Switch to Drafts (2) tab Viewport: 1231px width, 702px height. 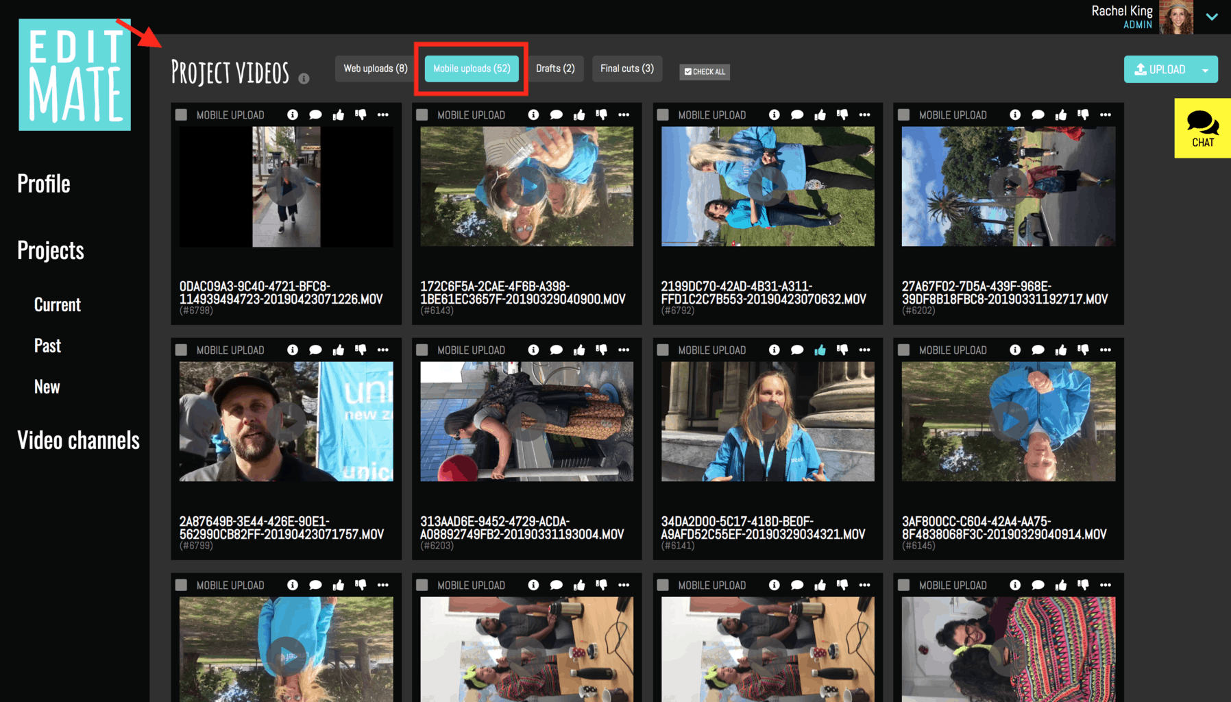[555, 69]
